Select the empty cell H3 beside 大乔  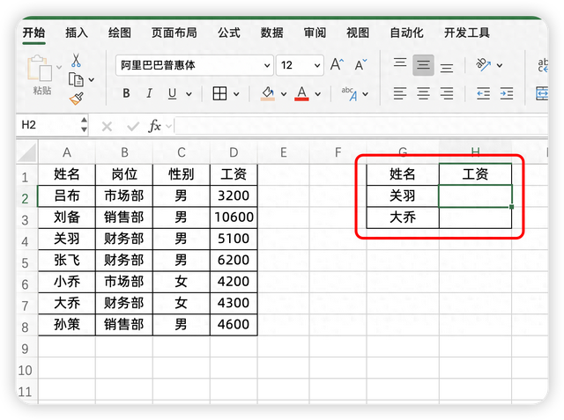[x=475, y=218]
